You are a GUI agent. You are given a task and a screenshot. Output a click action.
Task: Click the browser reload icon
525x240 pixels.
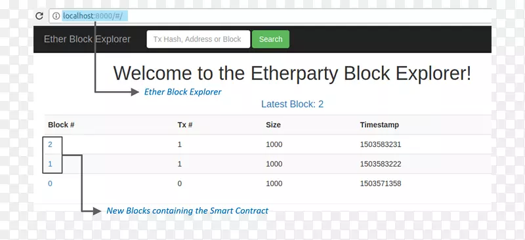pos(39,16)
